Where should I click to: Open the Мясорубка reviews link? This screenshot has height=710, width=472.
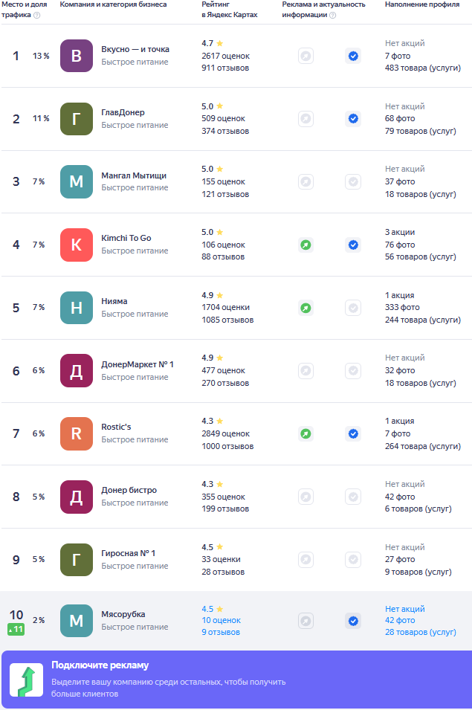pos(221,633)
